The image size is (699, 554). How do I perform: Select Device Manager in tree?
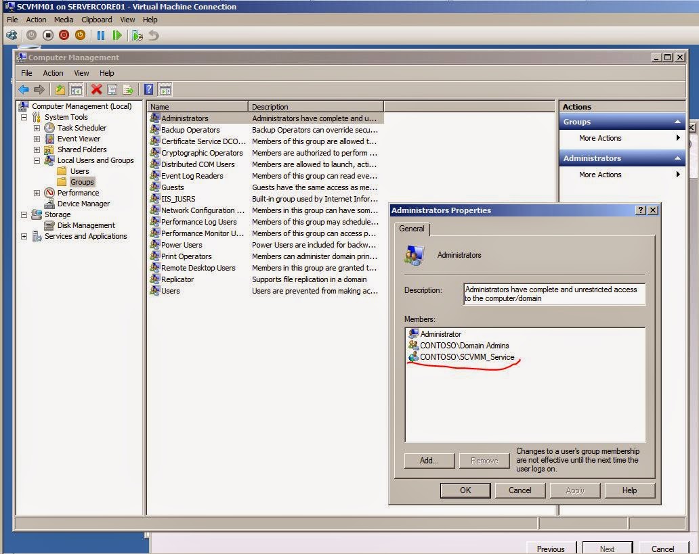[x=83, y=204]
